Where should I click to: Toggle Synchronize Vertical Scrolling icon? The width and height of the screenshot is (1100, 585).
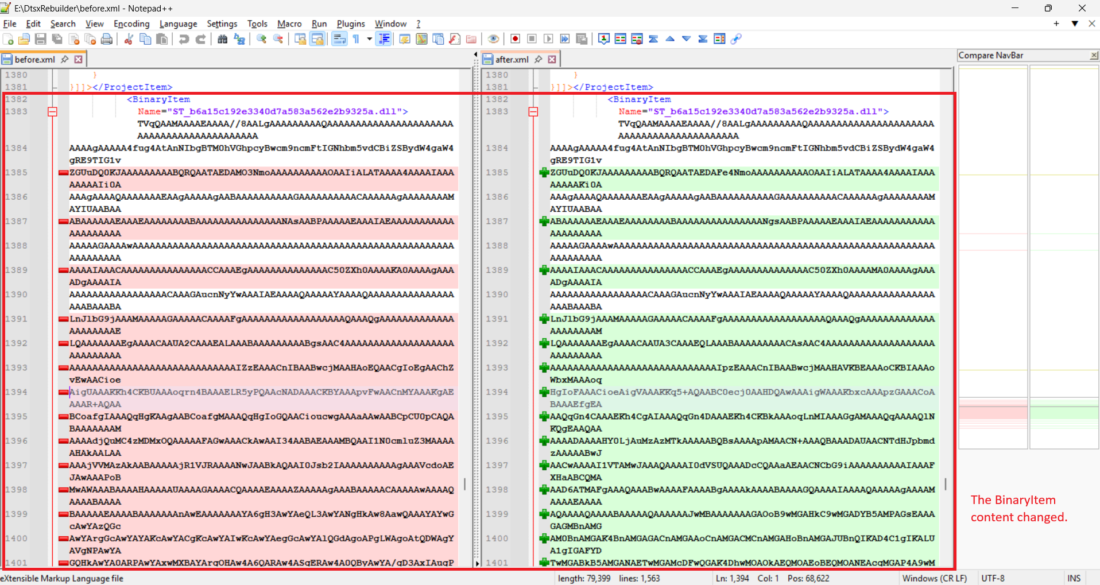300,39
